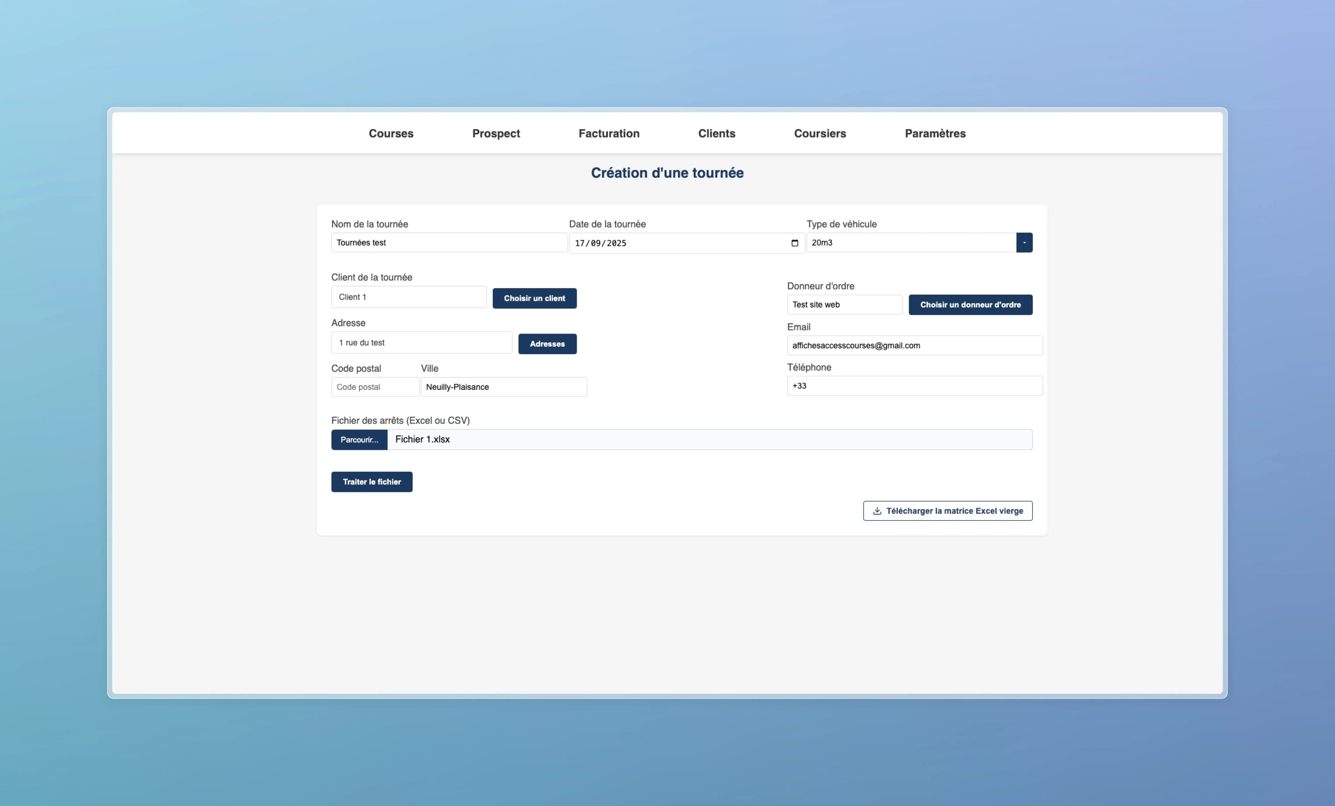The width and height of the screenshot is (1335, 806).
Task: Switch to the Facturation page
Action: (608, 133)
